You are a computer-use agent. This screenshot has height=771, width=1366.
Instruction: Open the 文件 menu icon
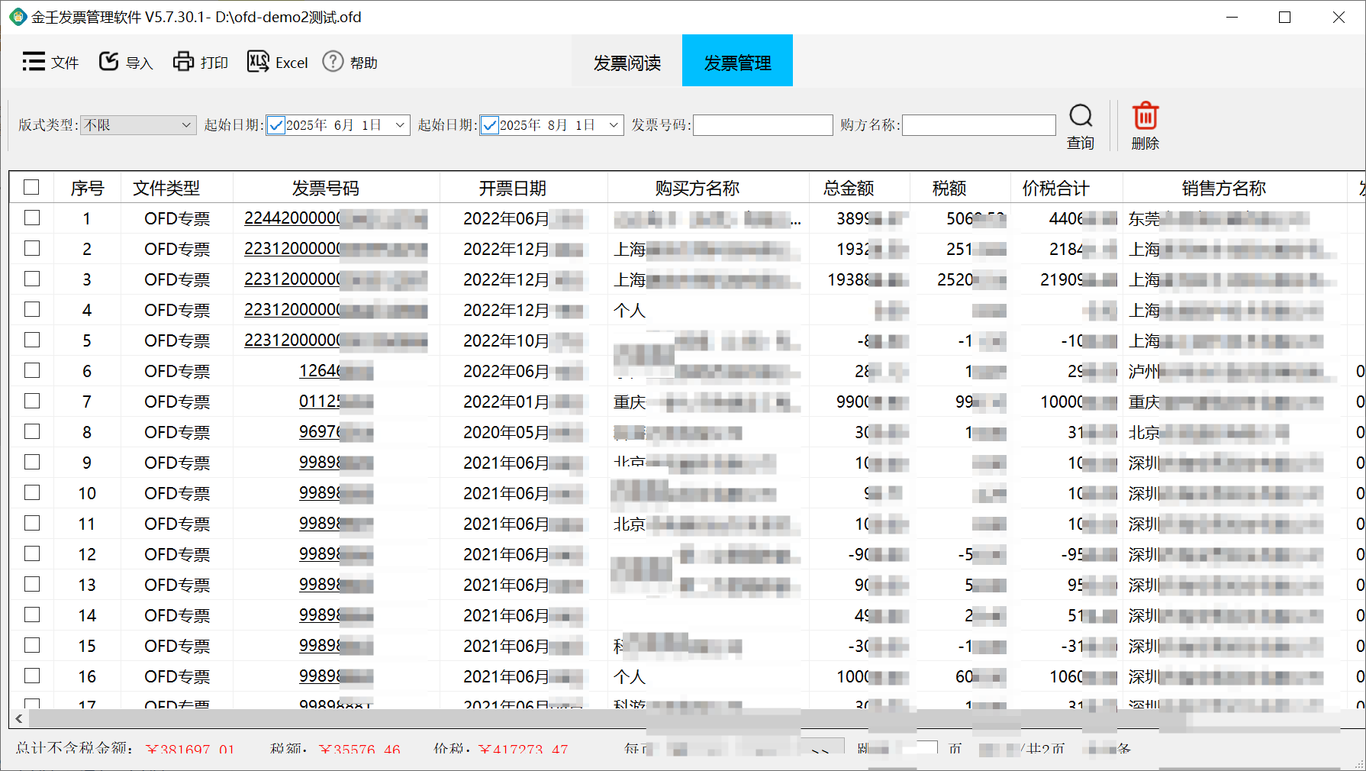(x=34, y=62)
